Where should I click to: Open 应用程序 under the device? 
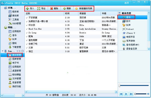click(x=15, y=67)
